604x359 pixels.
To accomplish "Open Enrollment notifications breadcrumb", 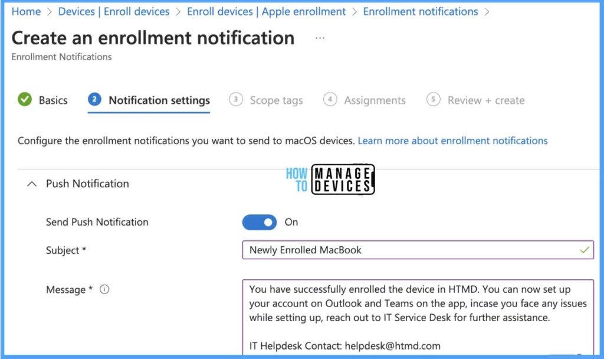I will coord(420,12).
